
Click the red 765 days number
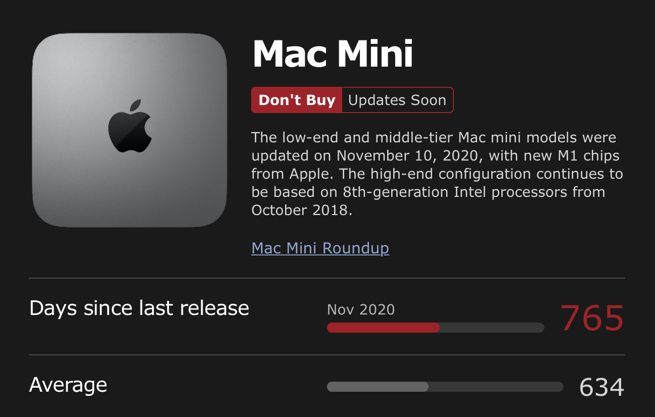point(592,318)
